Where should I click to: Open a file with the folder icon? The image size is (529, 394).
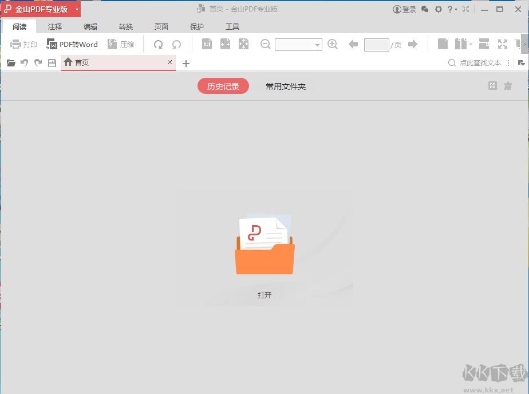tap(10, 63)
